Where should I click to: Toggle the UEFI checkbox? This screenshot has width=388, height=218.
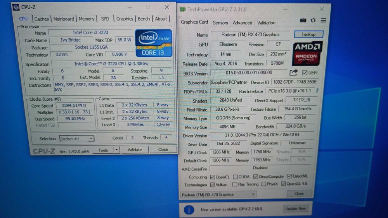305,72
